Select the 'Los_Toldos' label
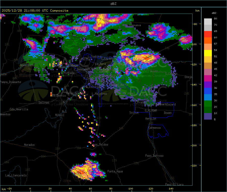The height and width of the screenshot is (192, 227). pyautogui.click(x=100, y=145)
